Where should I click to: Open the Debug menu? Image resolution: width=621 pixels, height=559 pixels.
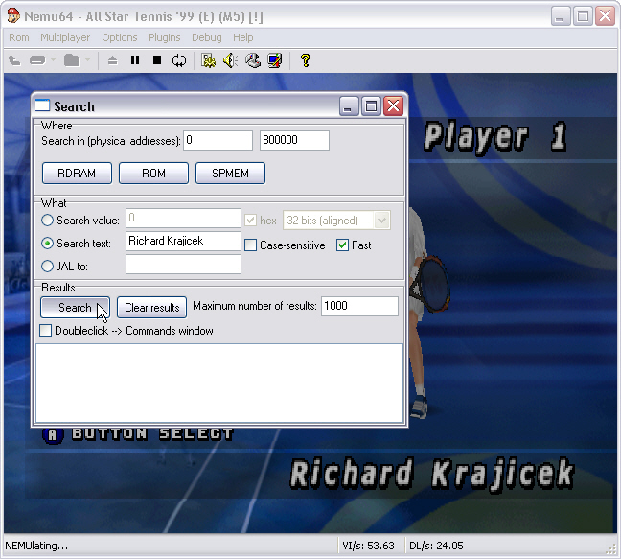click(x=207, y=37)
